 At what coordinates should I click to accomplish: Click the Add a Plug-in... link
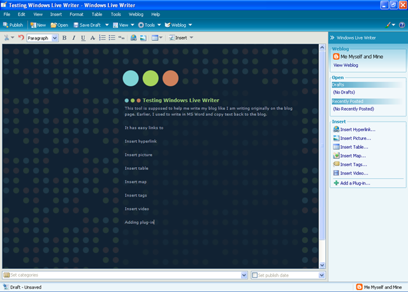pos(355,183)
